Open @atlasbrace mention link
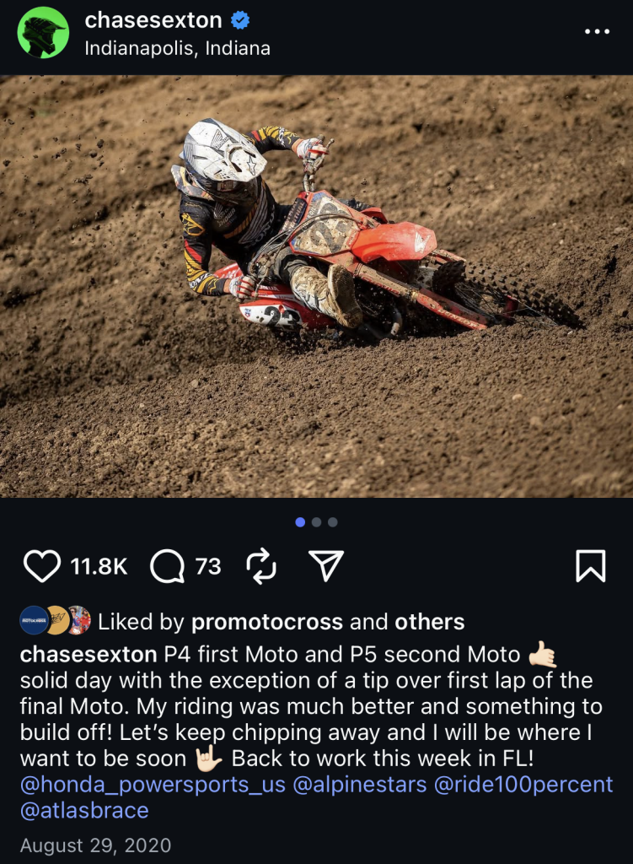Screen dimensions: 633x864 [x=84, y=811]
